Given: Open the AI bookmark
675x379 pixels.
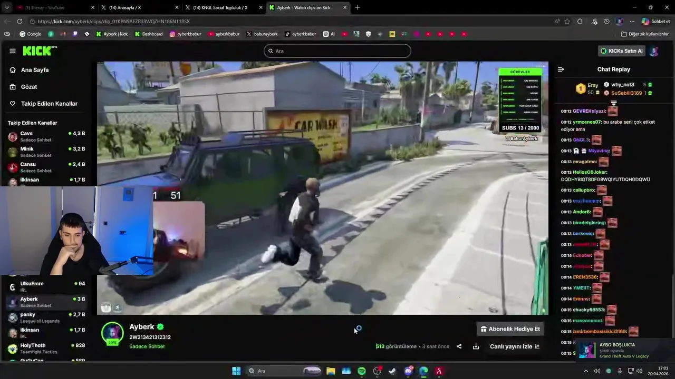Looking at the screenshot, I should click(x=329, y=34).
